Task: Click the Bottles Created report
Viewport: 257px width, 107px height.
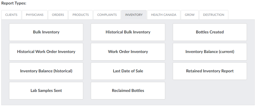Action: click(210, 32)
